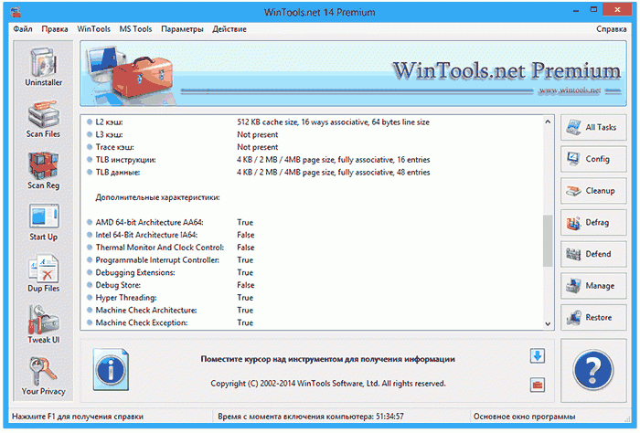Open the Справка help menu

click(x=611, y=29)
